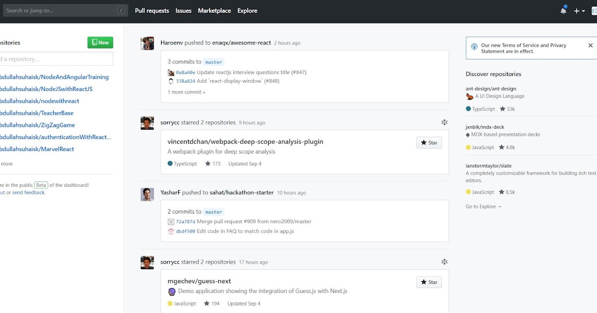This screenshot has width=597, height=313.
Task: Click the octocat emoji beside commit 0a8a04e
Action: click(171, 72)
